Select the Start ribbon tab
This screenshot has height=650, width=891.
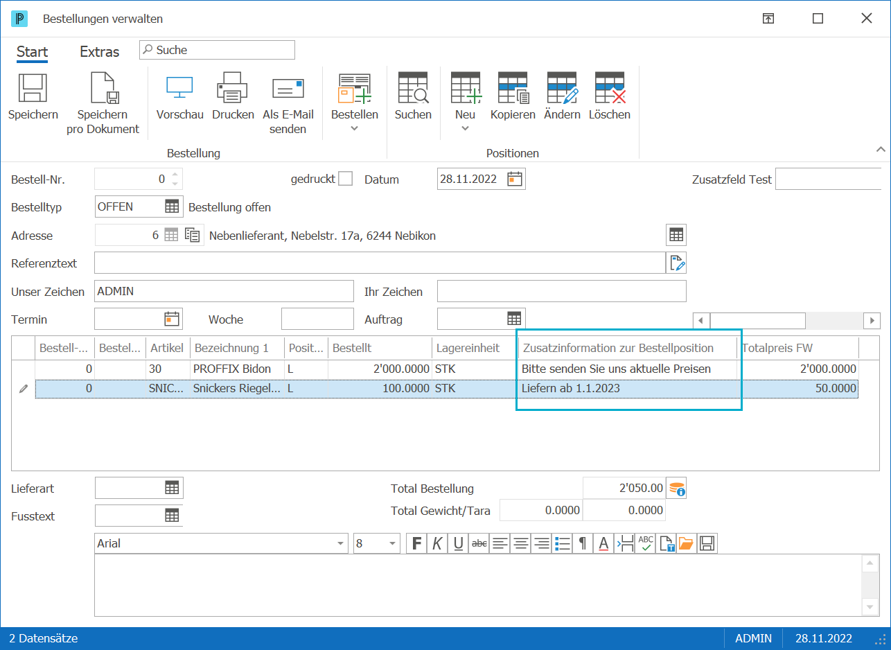tap(32, 52)
